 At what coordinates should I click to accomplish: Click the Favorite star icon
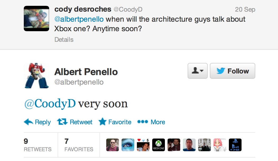pyautogui.click(x=103, y=122)
